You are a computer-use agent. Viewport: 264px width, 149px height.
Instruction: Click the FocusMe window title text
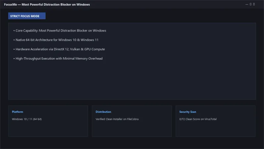(x=47, y=5)
